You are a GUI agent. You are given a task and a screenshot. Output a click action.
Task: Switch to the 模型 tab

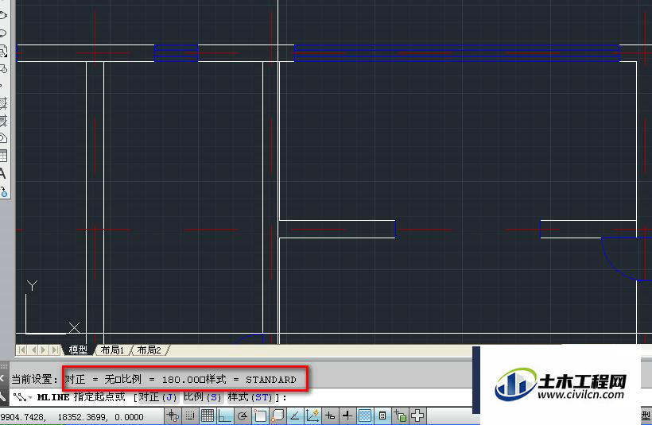tap(78, 350)
